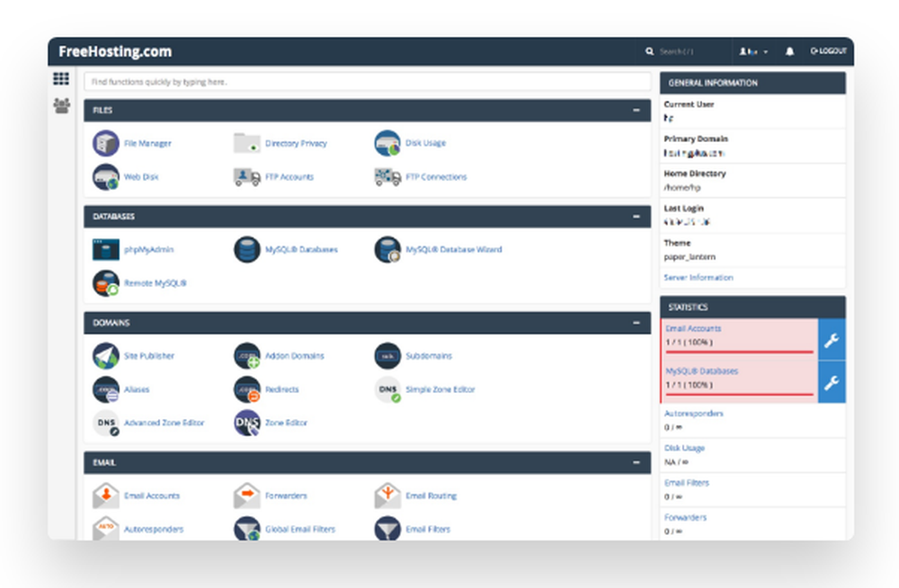Viewport: 899px width, 588px height.
Task: Open the File Manager icon
Action: 105,143
